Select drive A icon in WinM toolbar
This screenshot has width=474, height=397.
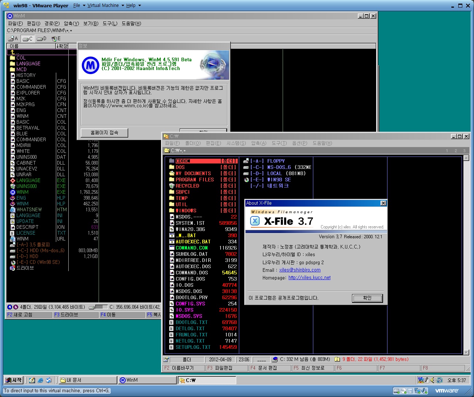[13, 38]
